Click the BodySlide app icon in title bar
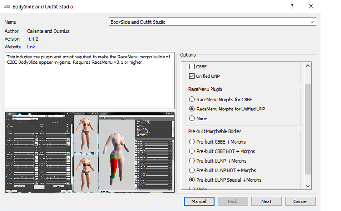This screenshot has width=341, height=211. point(7,6)
